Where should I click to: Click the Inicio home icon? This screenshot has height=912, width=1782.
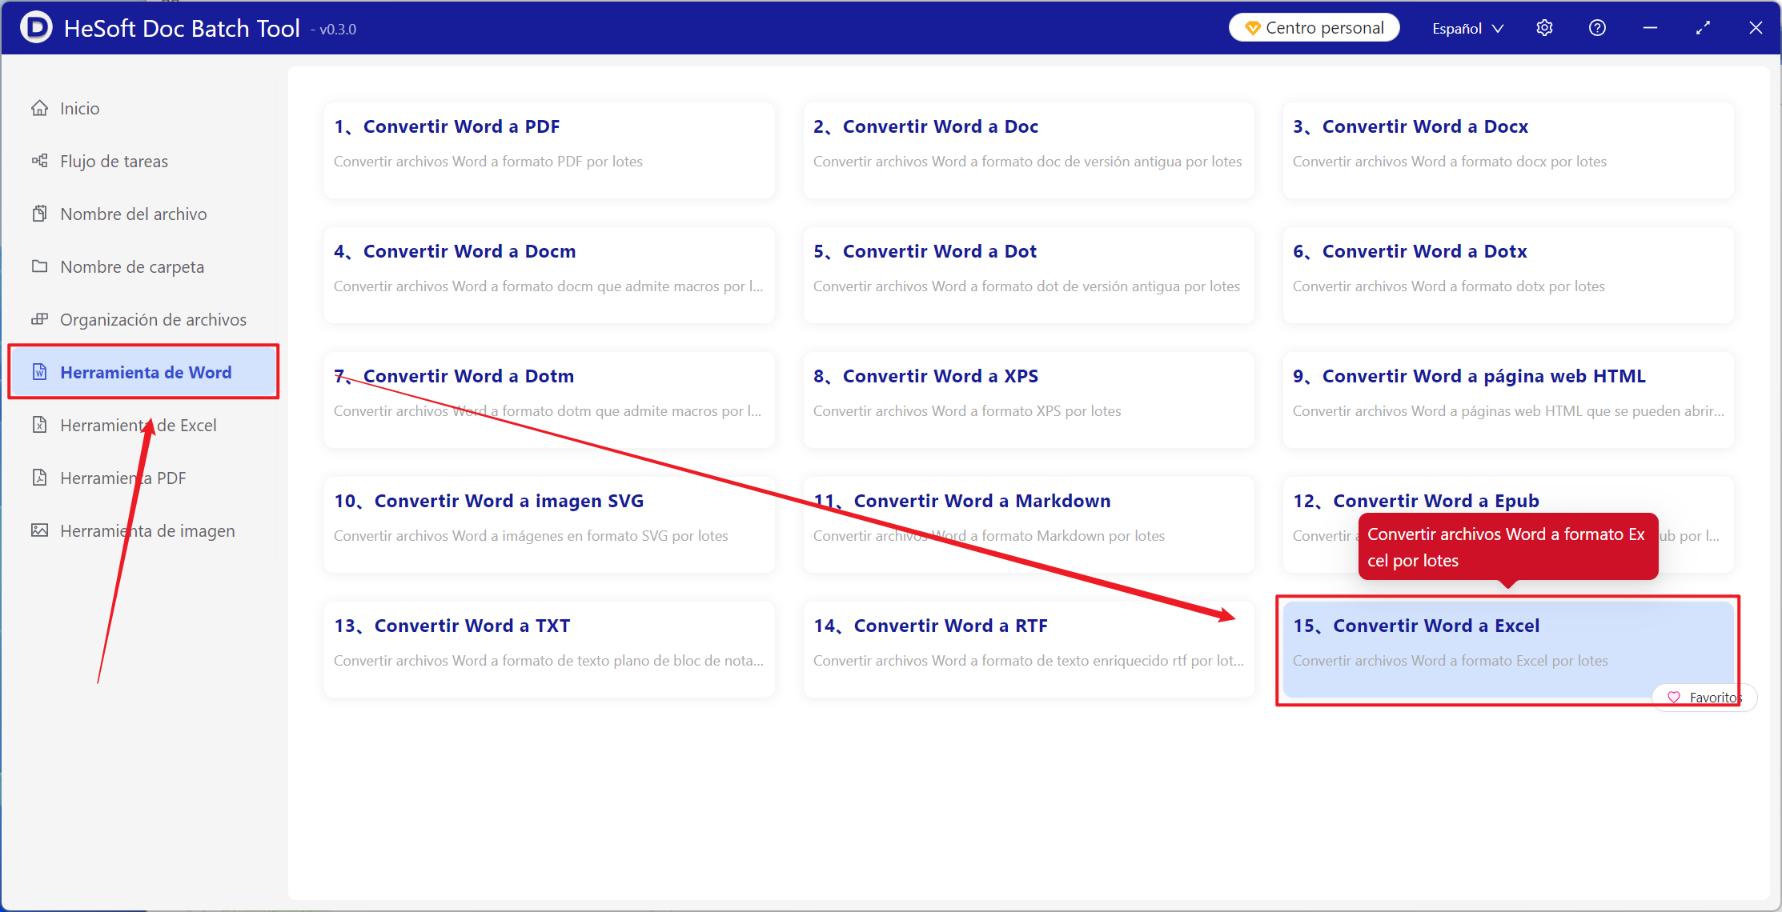[x=39, y=108]
